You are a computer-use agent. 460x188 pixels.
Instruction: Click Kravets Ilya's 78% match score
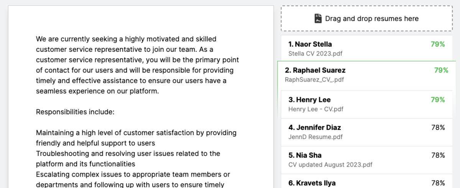pyautogui.click(x=438, y=183)
